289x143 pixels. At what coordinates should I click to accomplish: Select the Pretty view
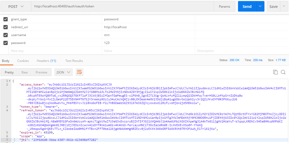coord(9,72)
